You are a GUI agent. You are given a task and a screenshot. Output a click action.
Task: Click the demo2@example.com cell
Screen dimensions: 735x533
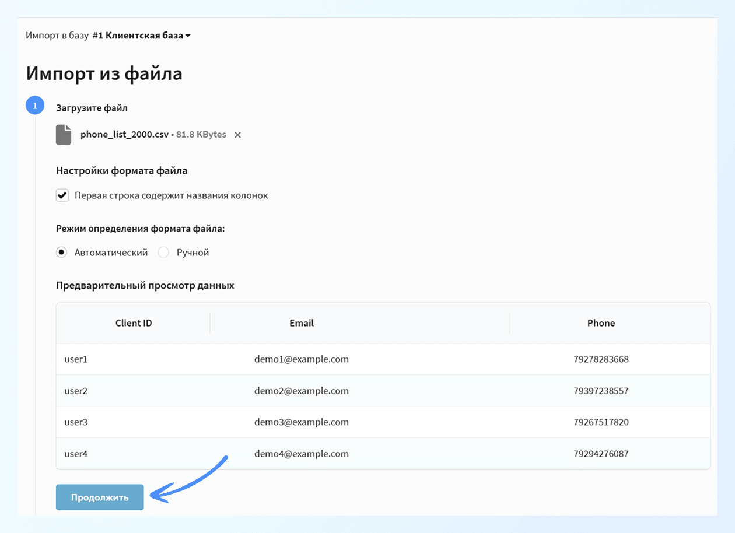302,391
